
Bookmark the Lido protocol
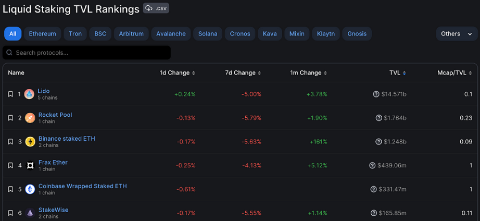(x=10, y=94)
